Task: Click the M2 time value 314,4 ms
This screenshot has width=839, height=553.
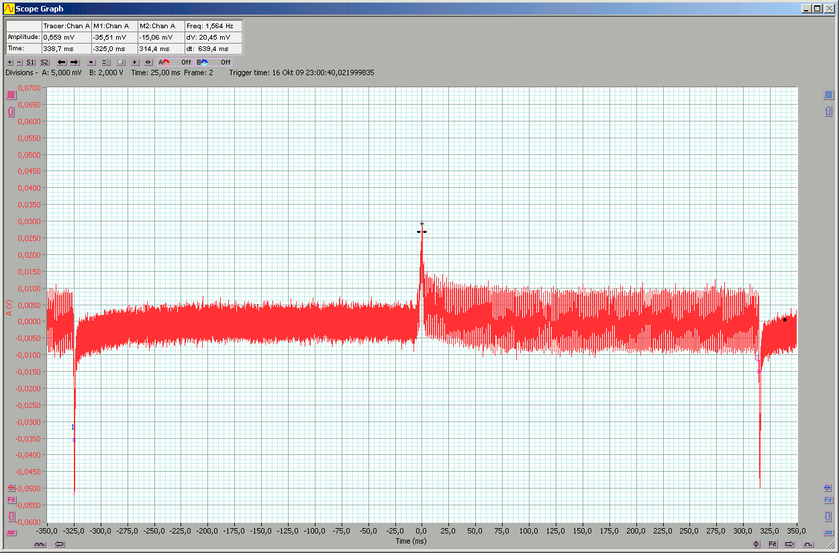Action: (x=161, y=48)
